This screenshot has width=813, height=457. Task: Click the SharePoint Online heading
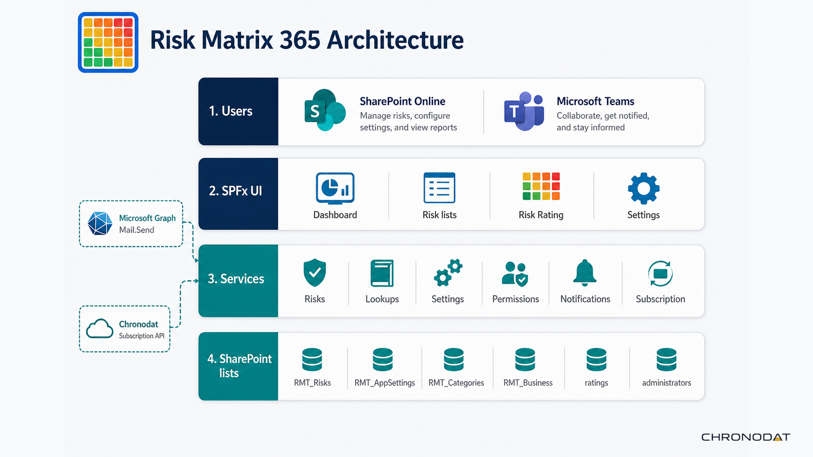[x=402, y=102]
